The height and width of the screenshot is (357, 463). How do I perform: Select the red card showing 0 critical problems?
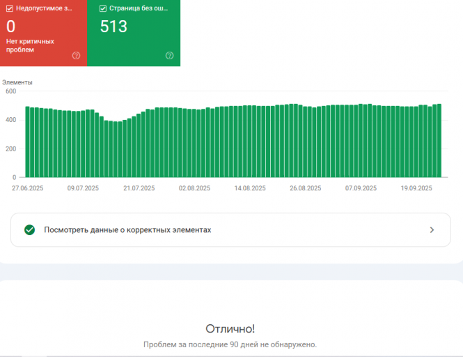pos(43,33)
